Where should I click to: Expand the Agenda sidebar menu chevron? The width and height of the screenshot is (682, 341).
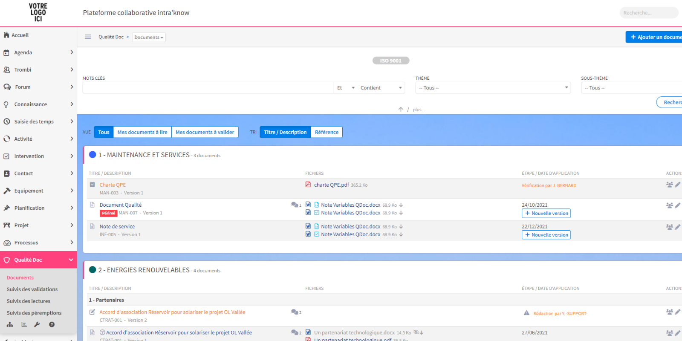(72, 52)
